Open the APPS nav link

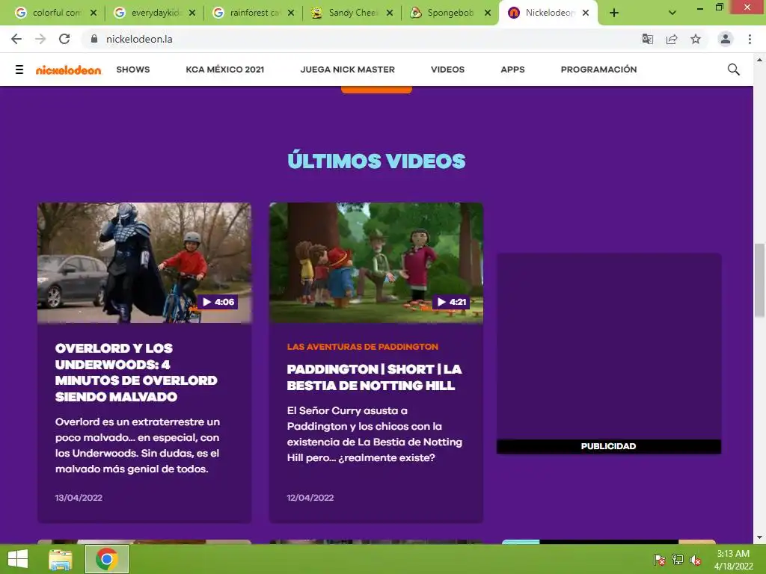coord(512,70)
